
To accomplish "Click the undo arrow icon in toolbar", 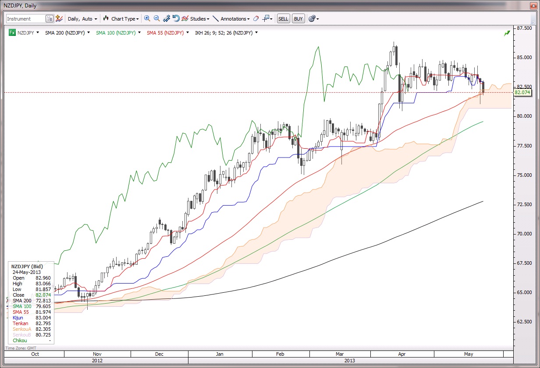I will coord(176,19).
